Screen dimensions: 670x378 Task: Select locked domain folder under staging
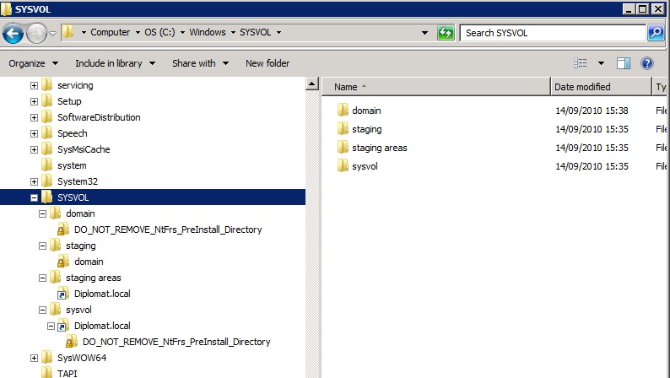tap(89, 262)
